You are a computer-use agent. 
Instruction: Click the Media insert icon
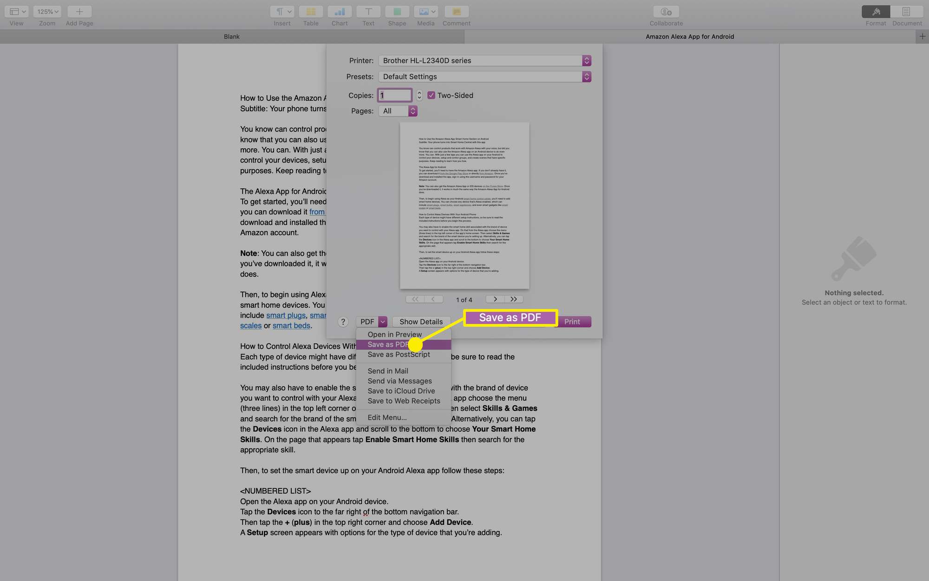426,11
